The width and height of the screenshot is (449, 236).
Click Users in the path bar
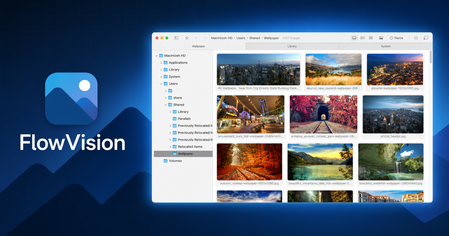coord(241,38)
